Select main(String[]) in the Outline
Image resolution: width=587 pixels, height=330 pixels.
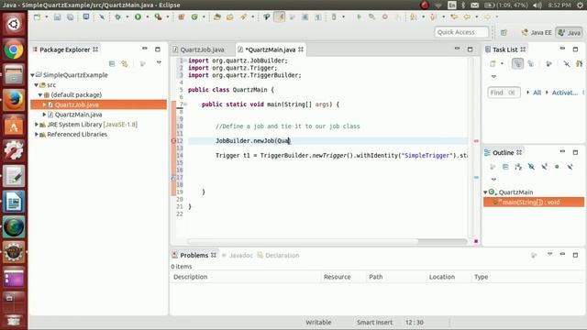[x=534, y=202]
